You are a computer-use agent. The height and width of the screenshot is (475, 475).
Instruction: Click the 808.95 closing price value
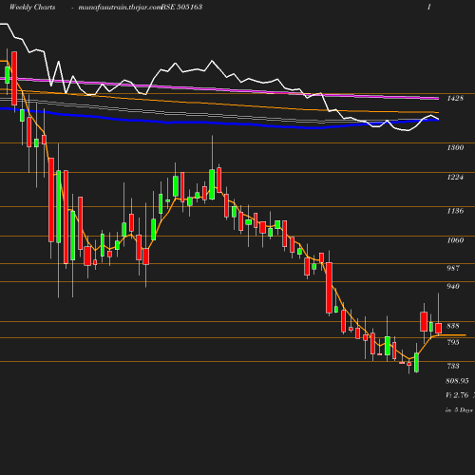click(457, 381)
